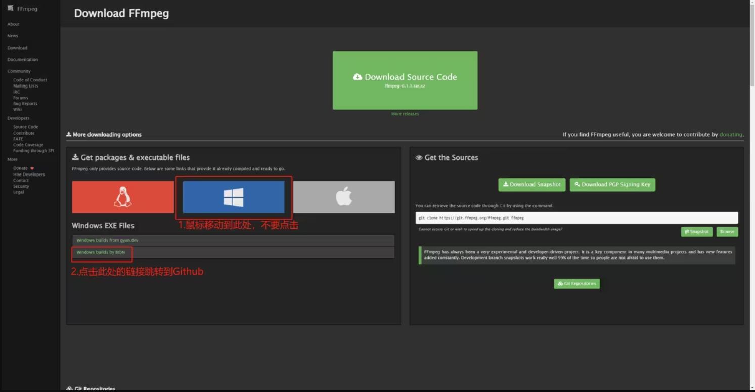Open the About page from the sidebar

coord(13,24)
